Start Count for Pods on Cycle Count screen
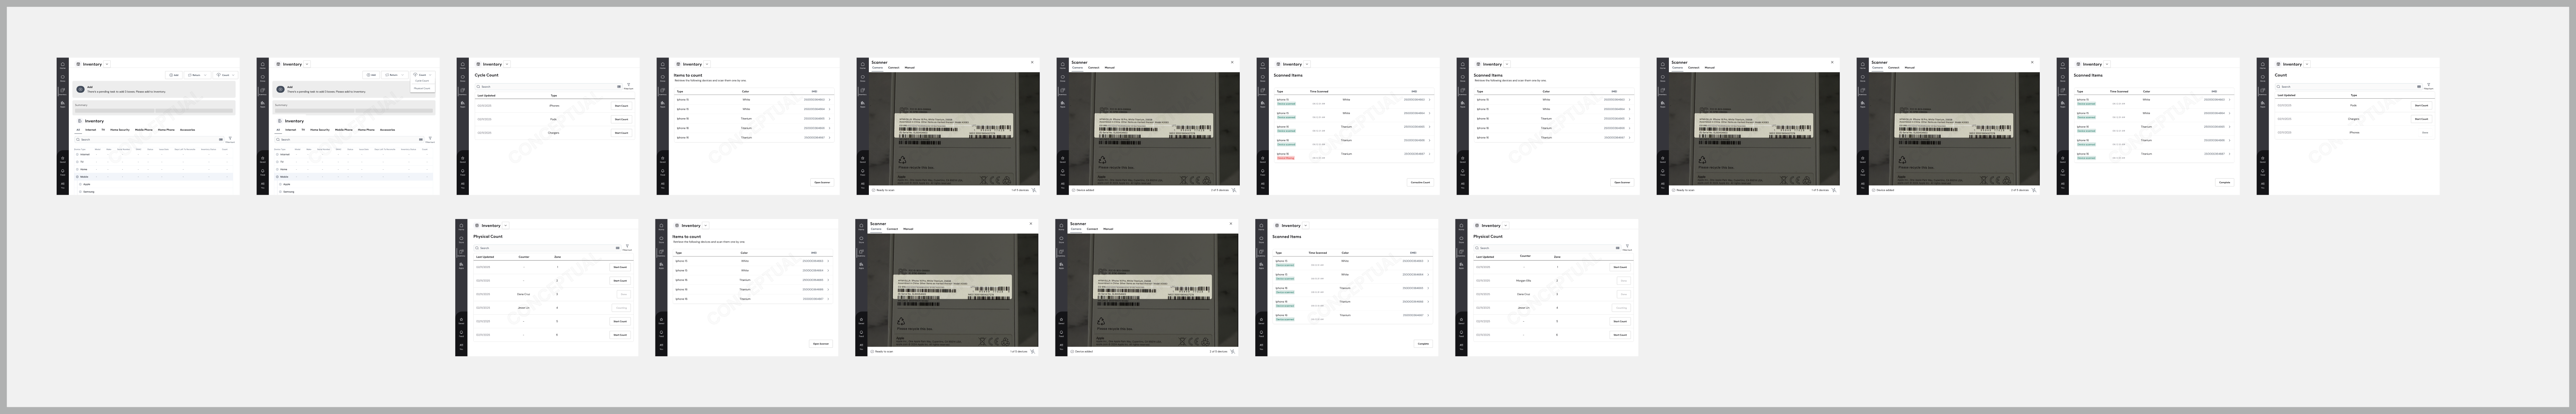The image size is (2576, 414). (x=622, y=119)
